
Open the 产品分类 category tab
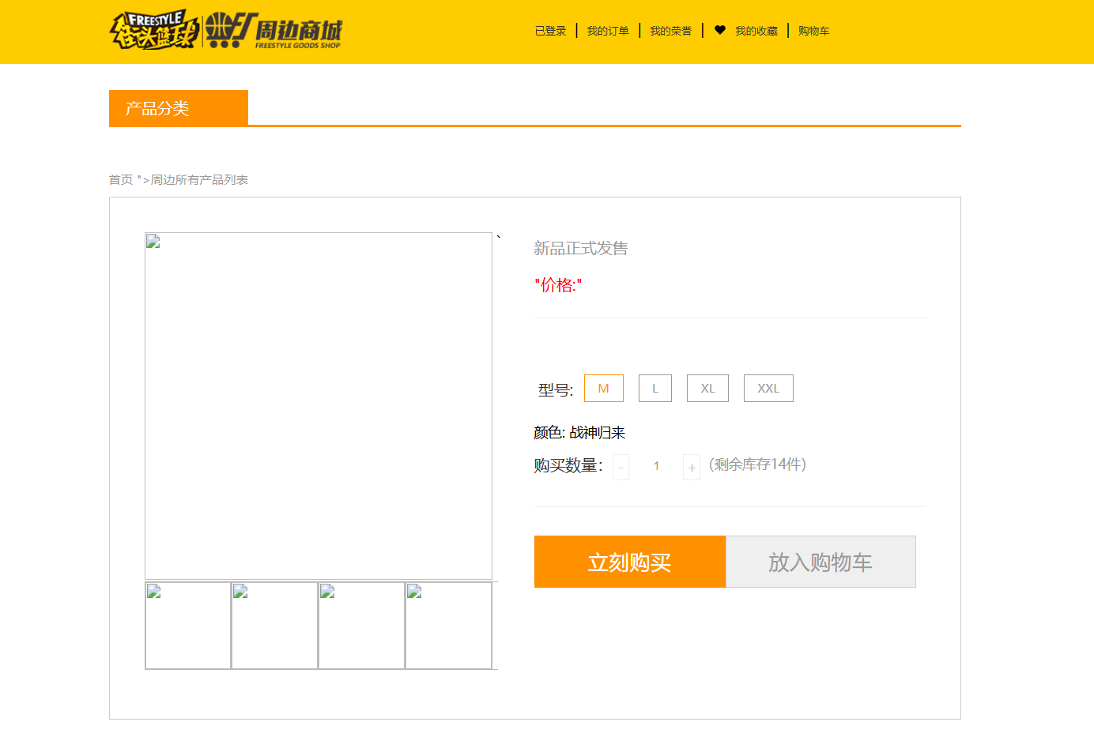click(179, 108)
